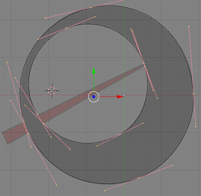Select the inner circle's top-left control point
This screenshot has width=201, height=196.
[66, 28]
